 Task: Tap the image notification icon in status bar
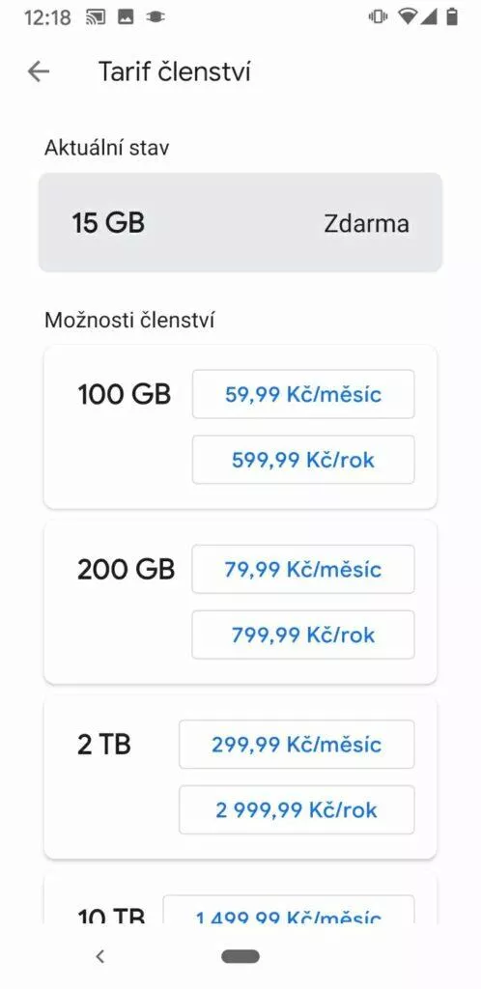pos(126,17)
